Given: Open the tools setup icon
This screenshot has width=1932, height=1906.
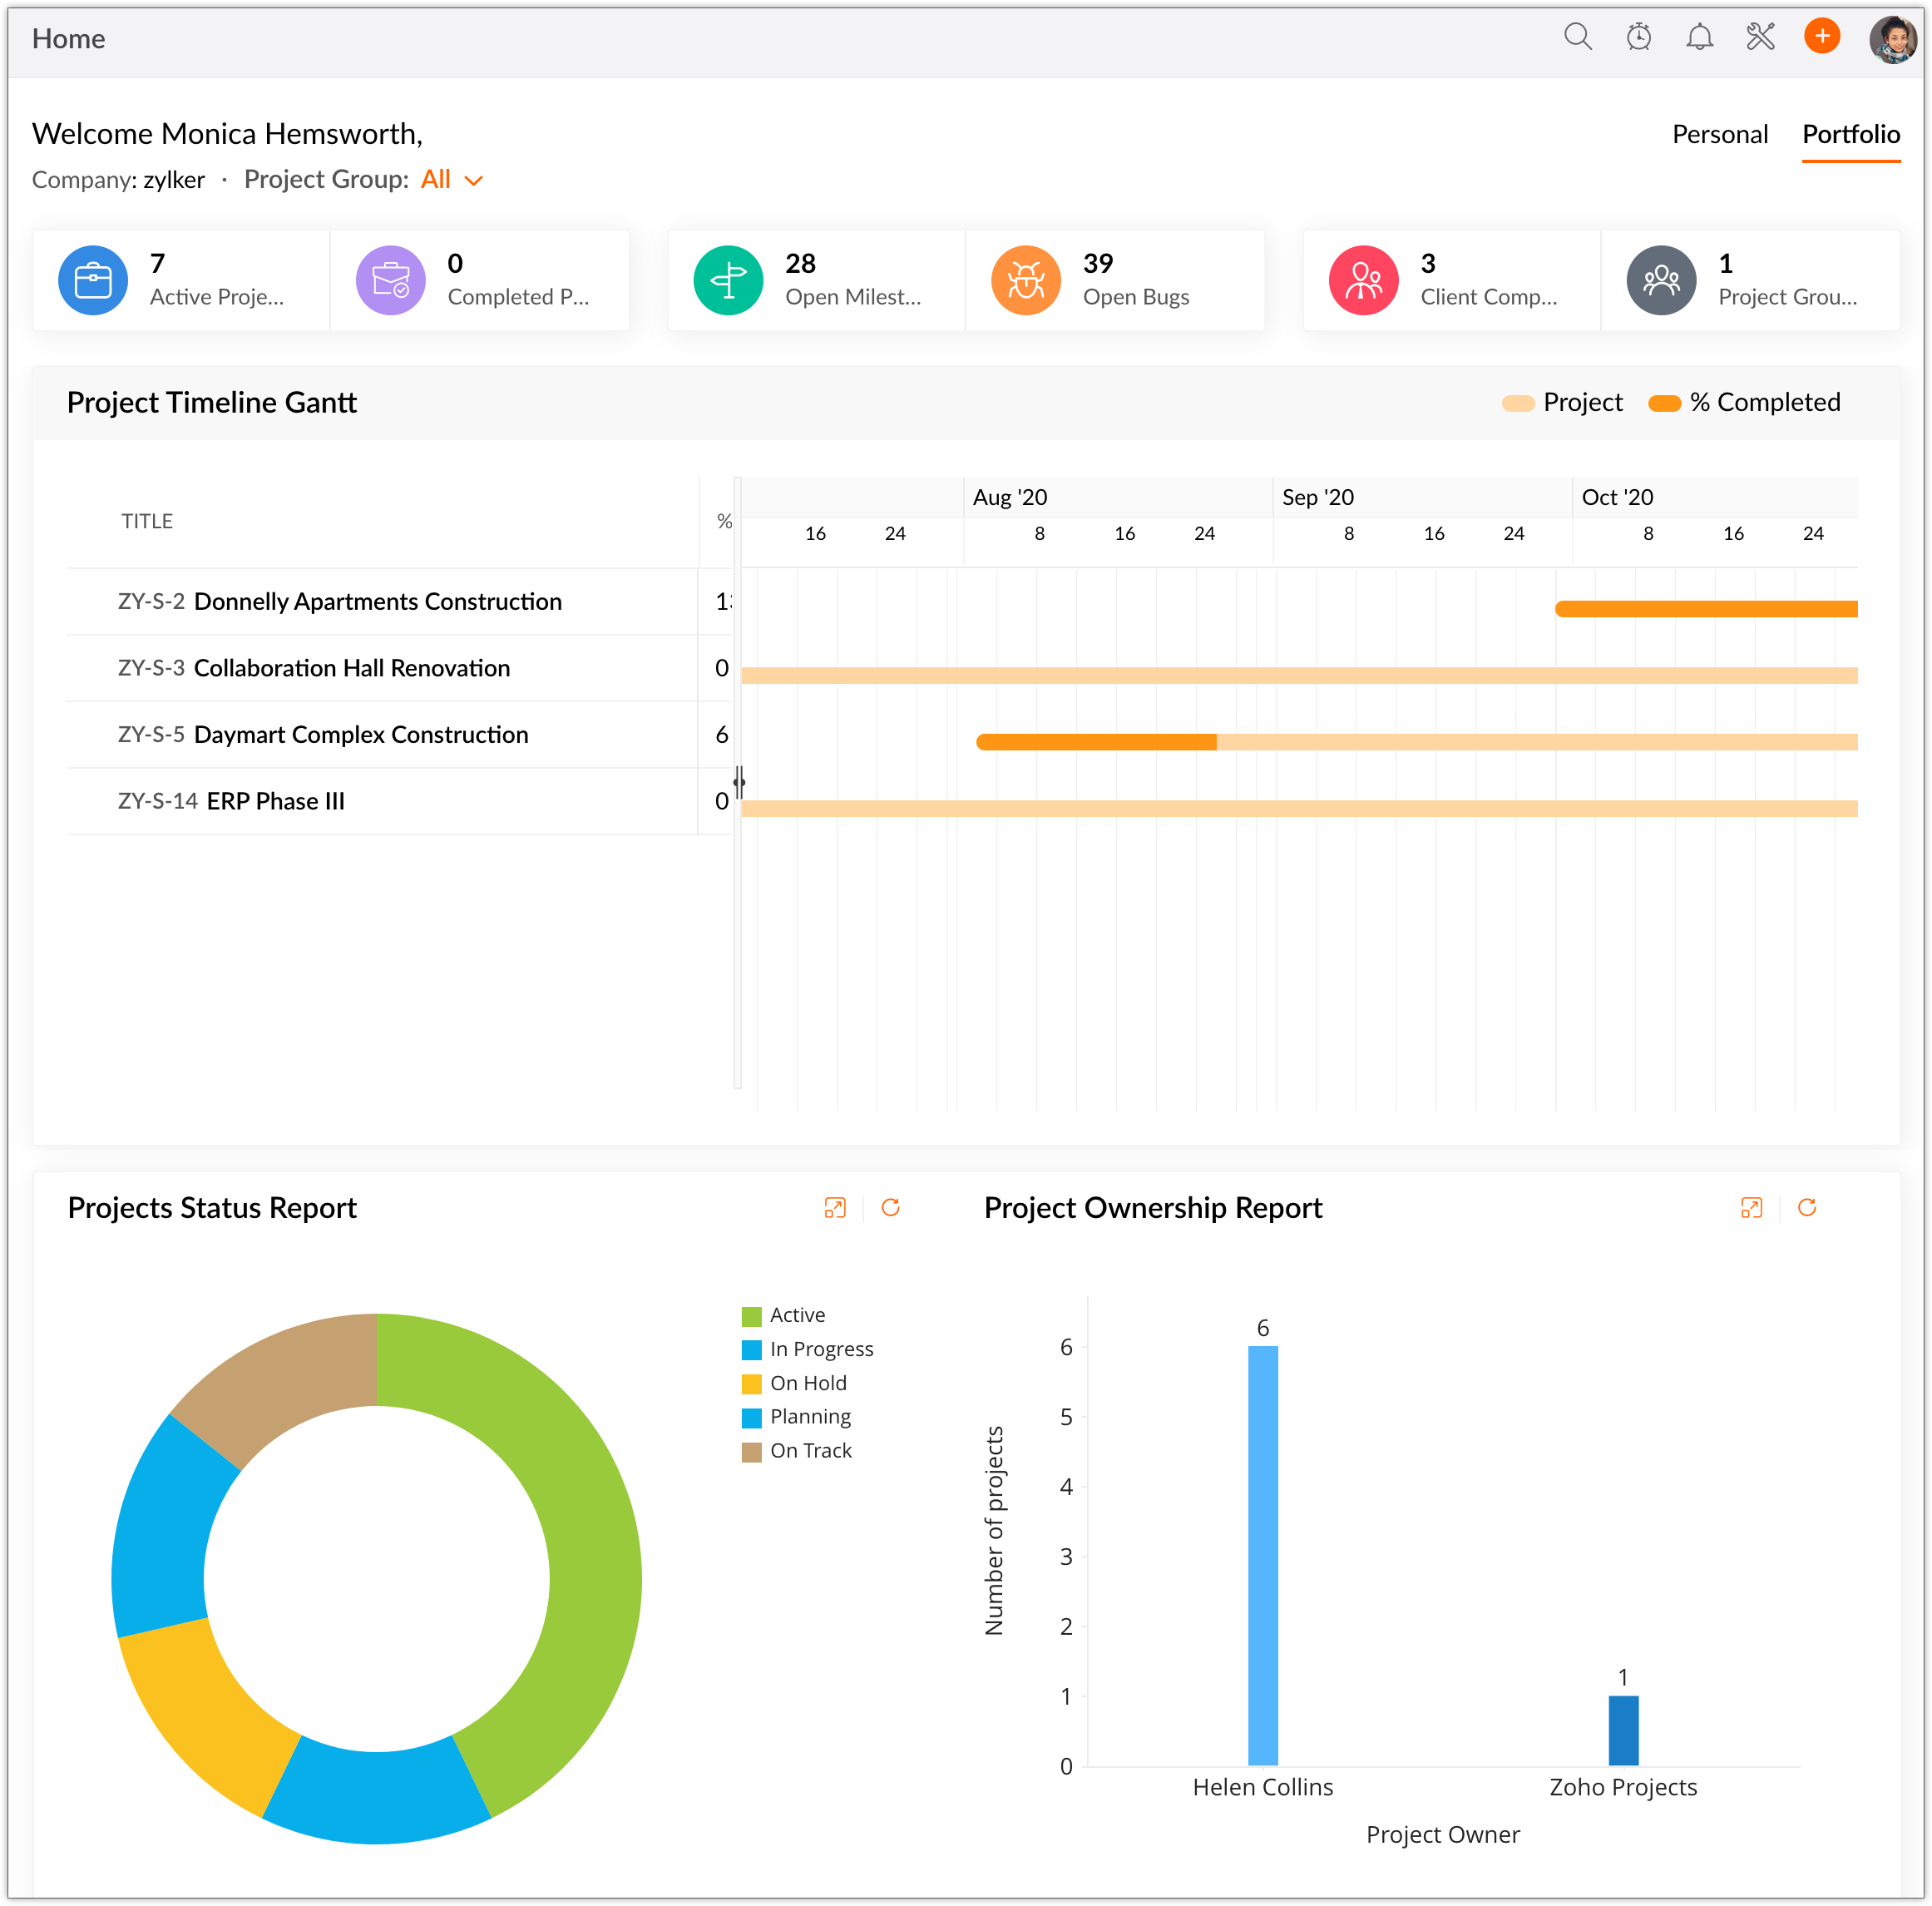Looking at the screenshot, I should 1760,37.
